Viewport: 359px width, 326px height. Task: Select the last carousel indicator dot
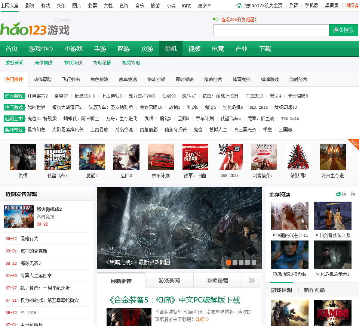[254, 263]
